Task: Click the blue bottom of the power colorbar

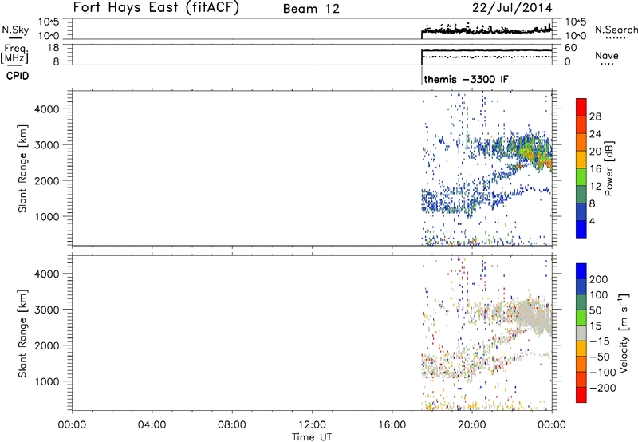Action: pos(581,229)
